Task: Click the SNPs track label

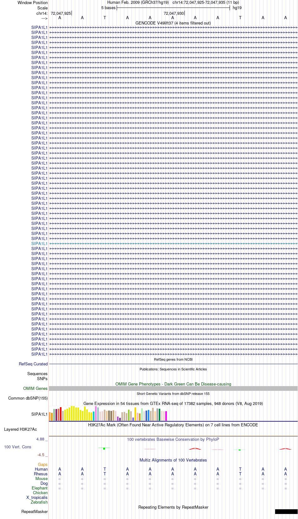Action: tap(42, 379)
